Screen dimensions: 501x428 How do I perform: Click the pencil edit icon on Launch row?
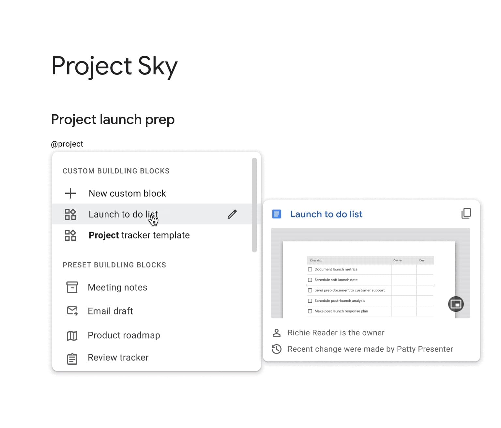[x=232, y=214]
